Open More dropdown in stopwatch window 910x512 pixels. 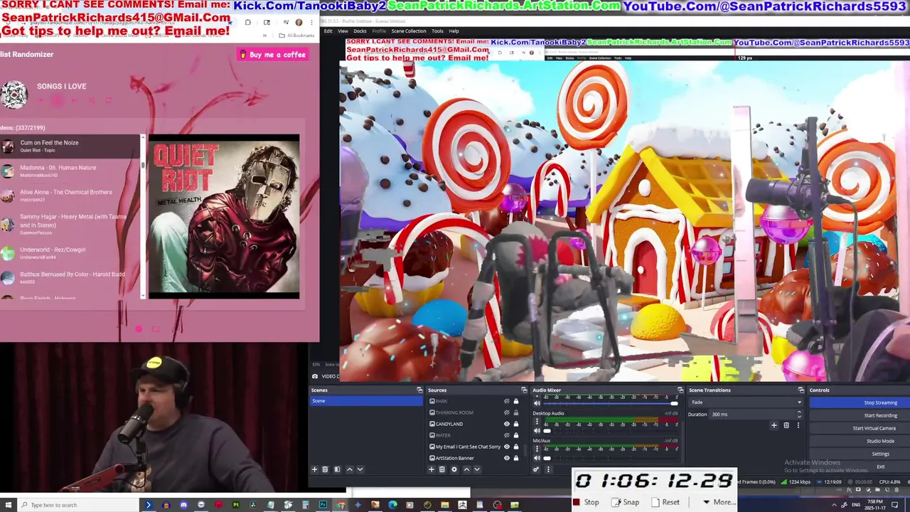718,502
